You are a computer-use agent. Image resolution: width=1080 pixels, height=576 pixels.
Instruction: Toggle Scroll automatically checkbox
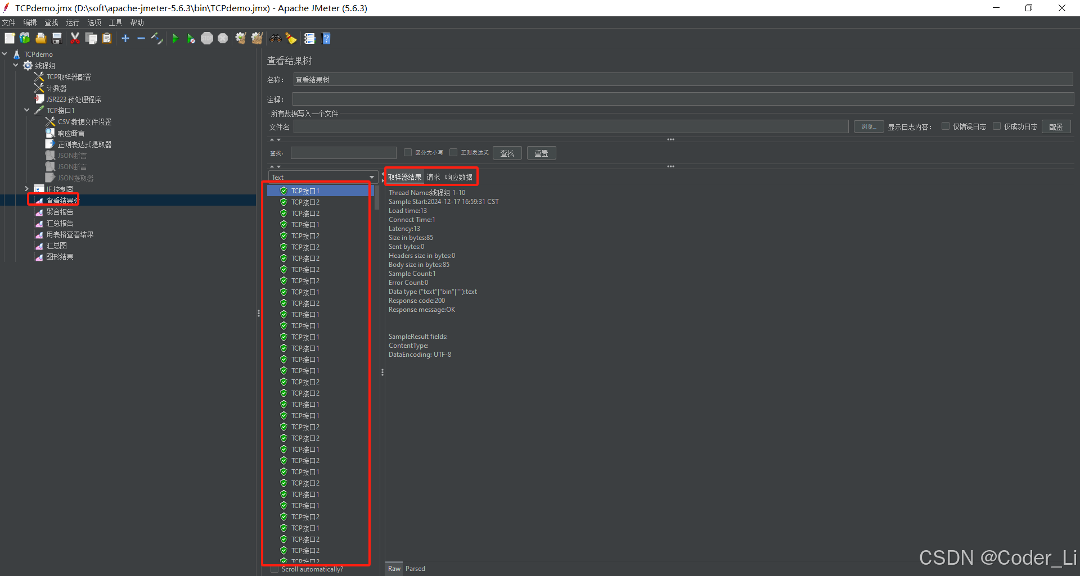pos(274,569)
